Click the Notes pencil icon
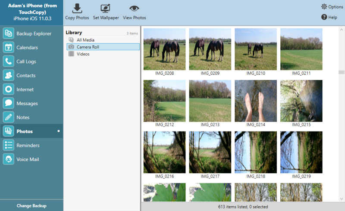The height and width of the screenshot is (211, 345). [x=9, y=117]
